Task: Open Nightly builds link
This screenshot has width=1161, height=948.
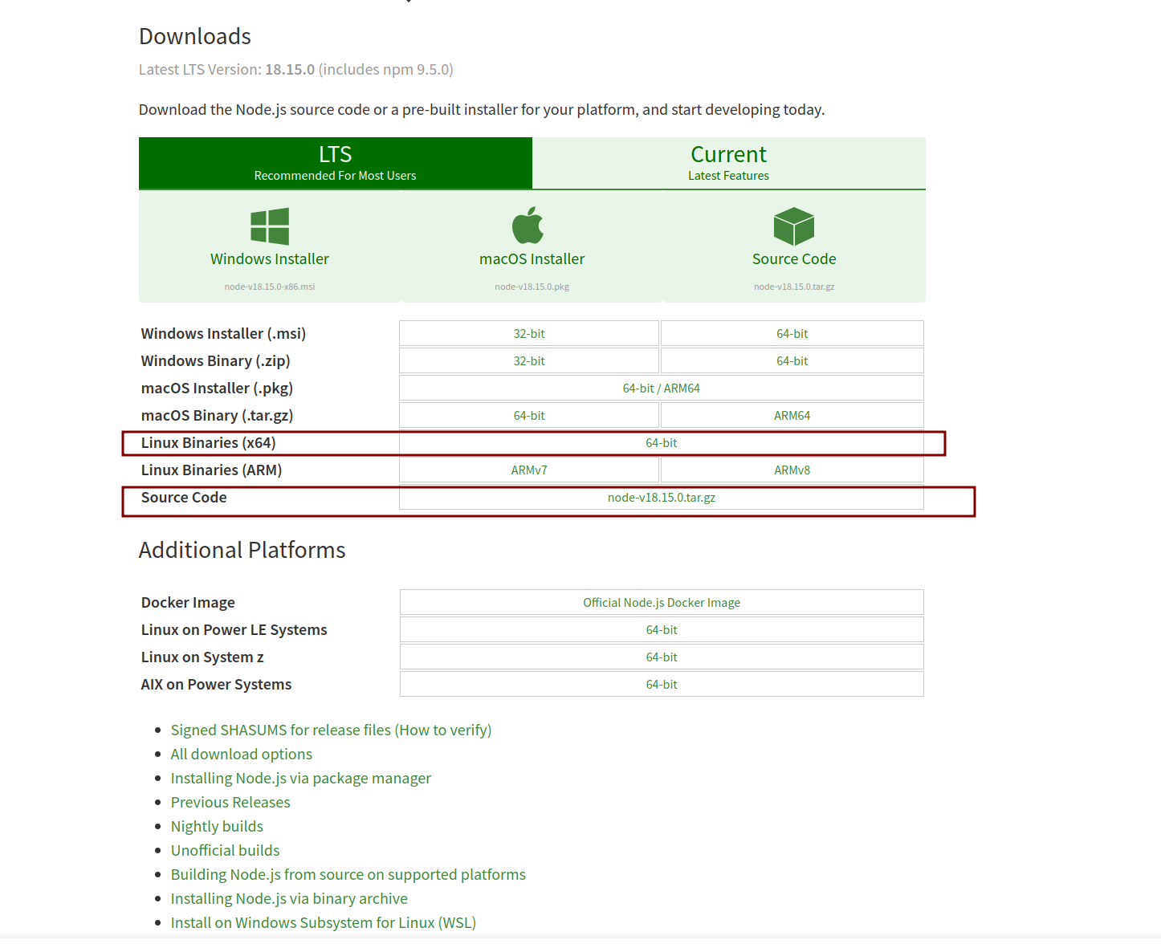Action: point(217,826)
